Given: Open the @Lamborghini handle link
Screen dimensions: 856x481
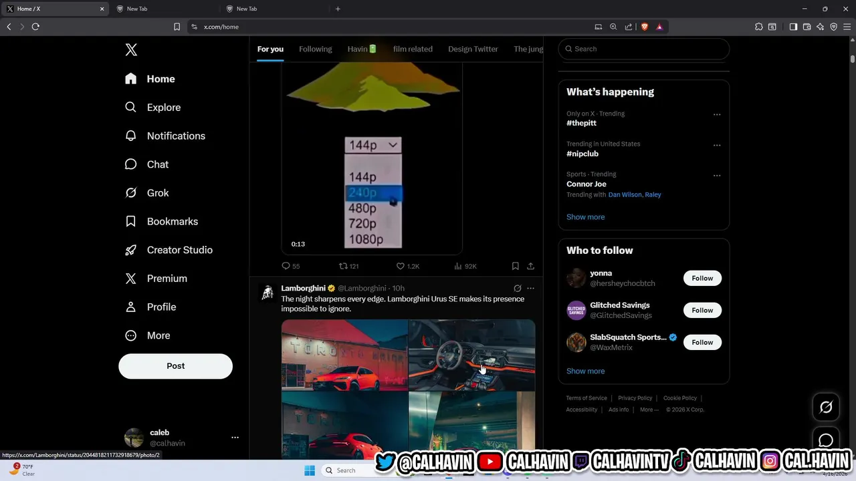Looking at the screenshot, I should tap(362, 289).
